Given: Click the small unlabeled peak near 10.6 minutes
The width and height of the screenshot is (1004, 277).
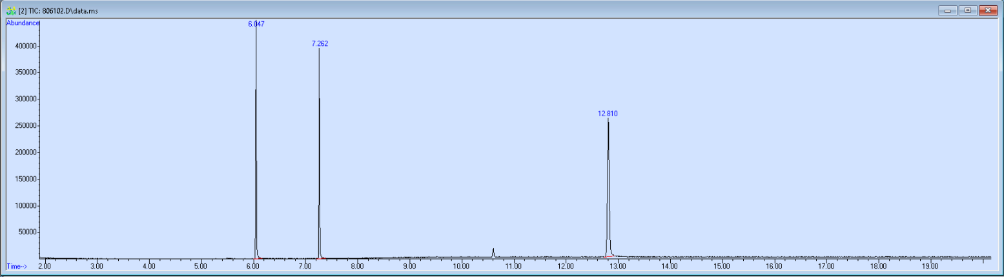Looking at the screenshot, I should 493,252.
